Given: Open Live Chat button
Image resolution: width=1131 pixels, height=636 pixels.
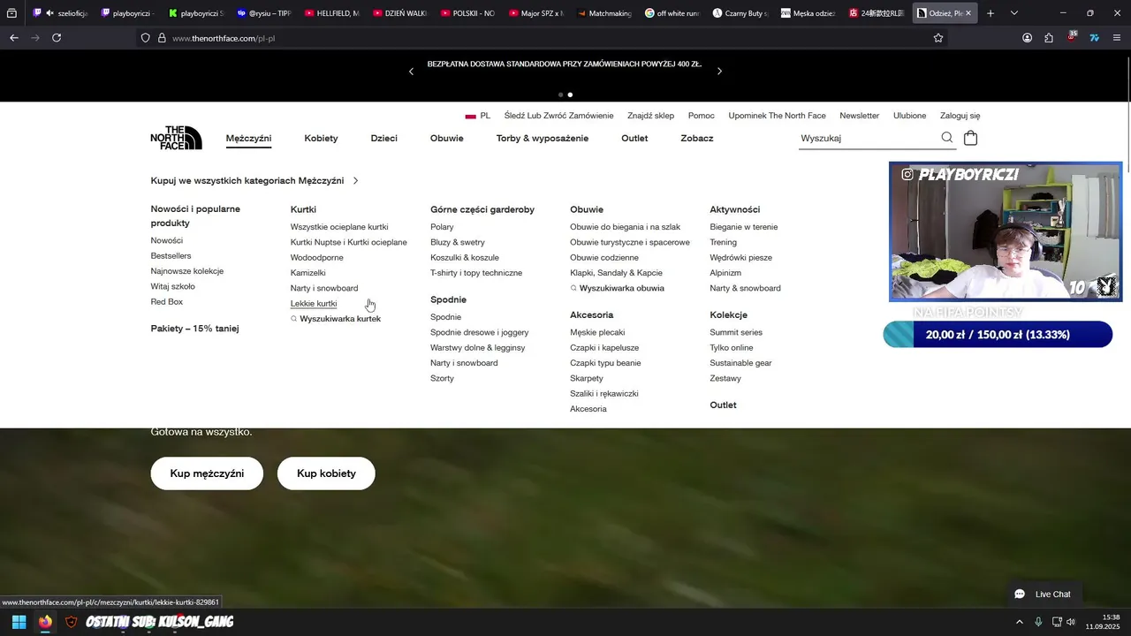Looking at the screenshot, I should point(1044,594).
